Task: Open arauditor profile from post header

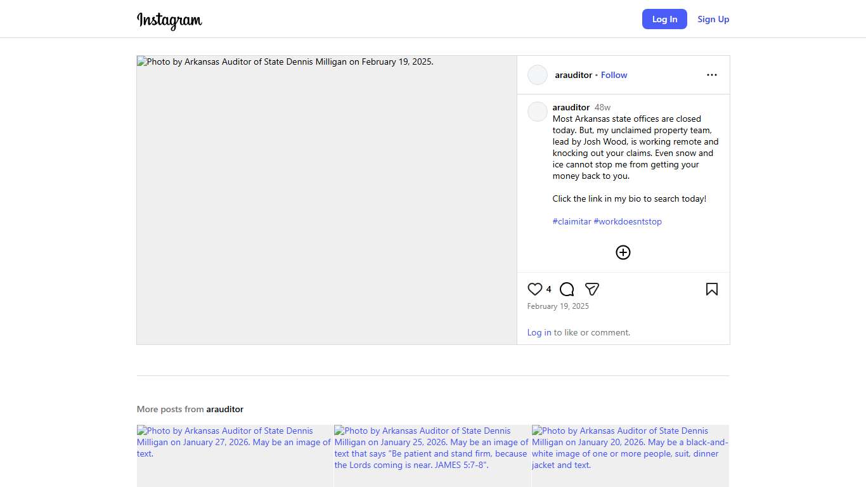Action: [x=573, y=75]
